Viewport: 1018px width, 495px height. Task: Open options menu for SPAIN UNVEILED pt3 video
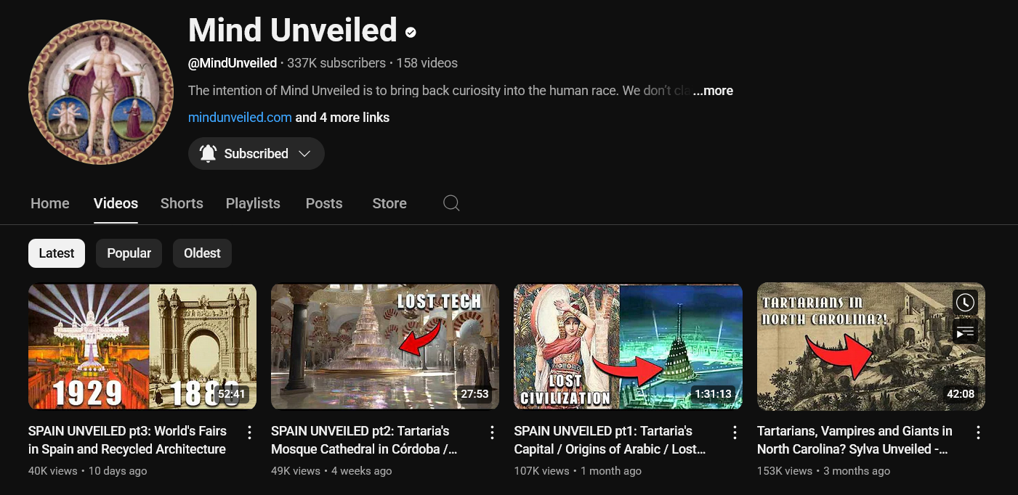pyautogui.click(x=249, y=433)
